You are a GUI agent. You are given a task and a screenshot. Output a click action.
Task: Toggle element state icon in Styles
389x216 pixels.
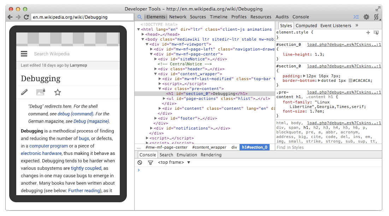point(376,32)
